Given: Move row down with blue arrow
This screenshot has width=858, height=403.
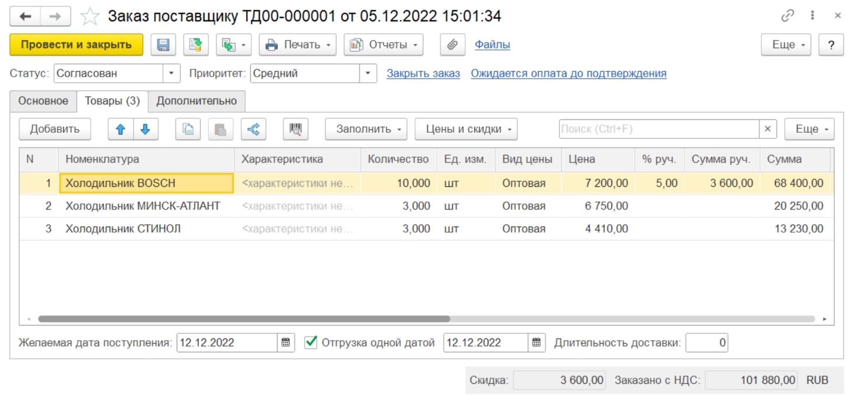Looking at the screenshot, I should 146,129.
